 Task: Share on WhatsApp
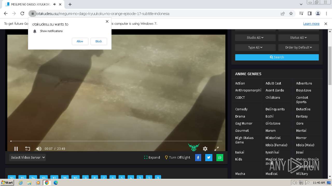tap(220, 158)
